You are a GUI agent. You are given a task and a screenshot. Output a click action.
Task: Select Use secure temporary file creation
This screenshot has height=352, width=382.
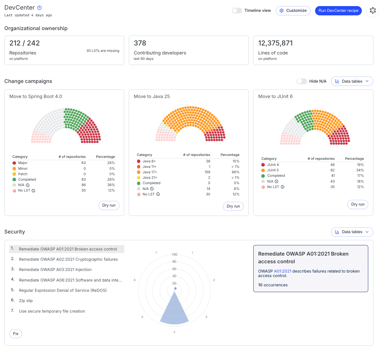click(67, 311)
